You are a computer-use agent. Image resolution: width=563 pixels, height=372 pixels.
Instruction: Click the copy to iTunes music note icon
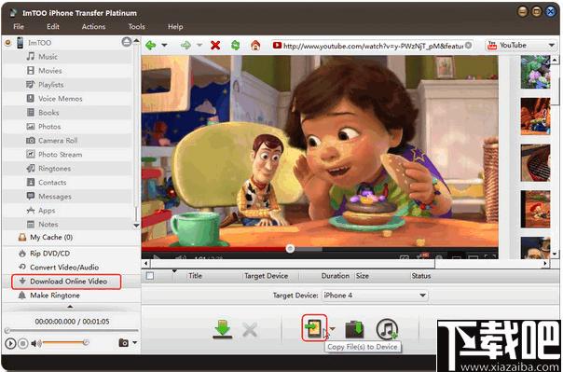pyautogui.click(x=387, y=329)
